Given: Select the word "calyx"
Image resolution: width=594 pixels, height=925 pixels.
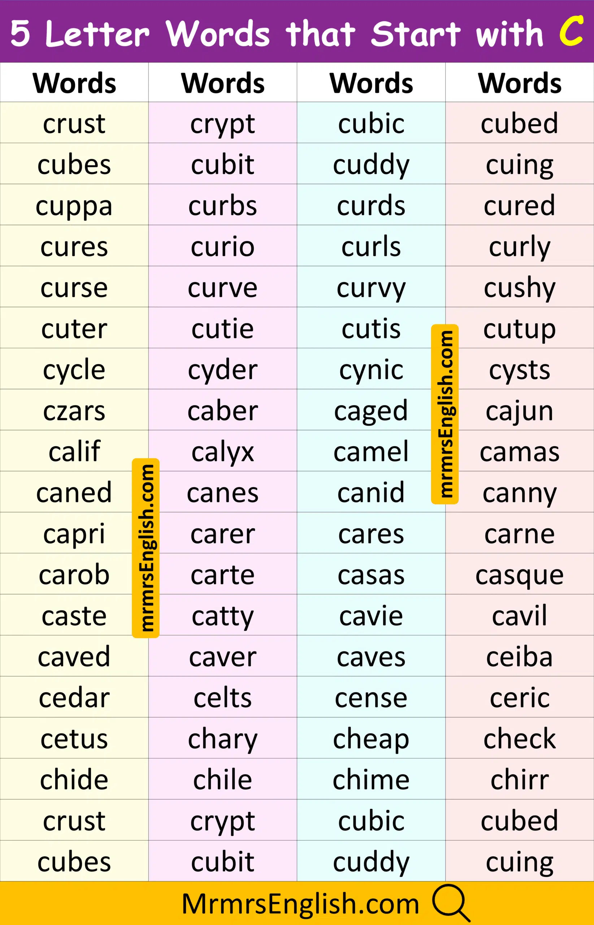Looking at the screenshot, I should pos(222,452).
